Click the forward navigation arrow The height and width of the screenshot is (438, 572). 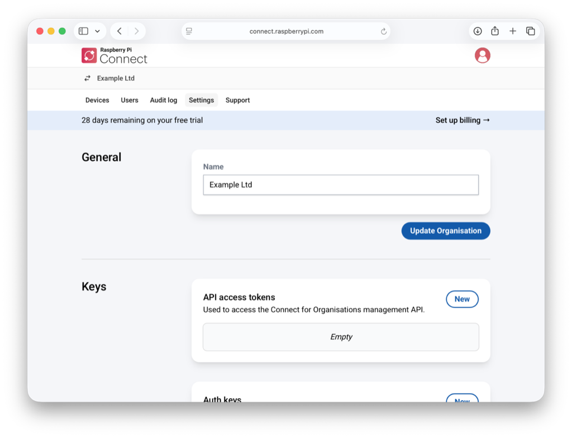coord(137,31)
